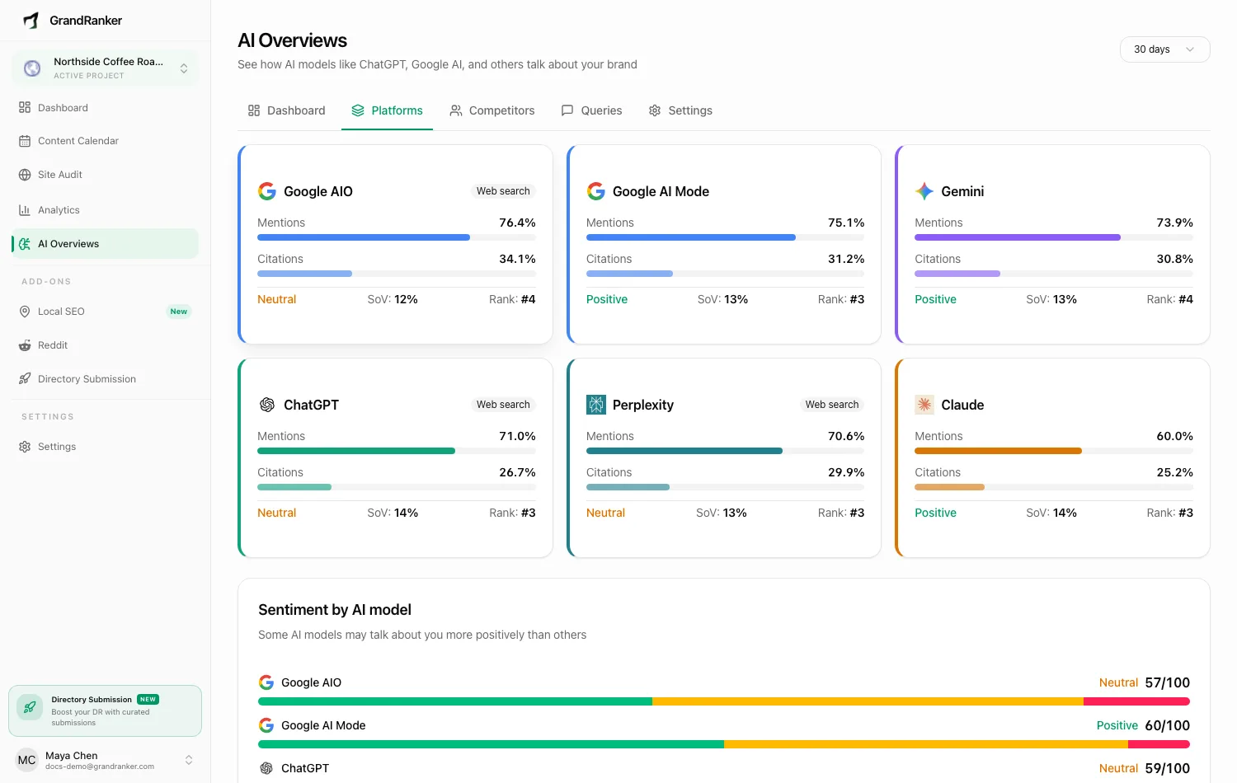Click the Web search badge on ChatGPT card
Screen dimensions: 1237x783
point(503,405)
